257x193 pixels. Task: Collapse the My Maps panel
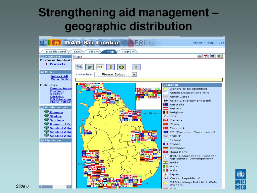pos(42,140)
